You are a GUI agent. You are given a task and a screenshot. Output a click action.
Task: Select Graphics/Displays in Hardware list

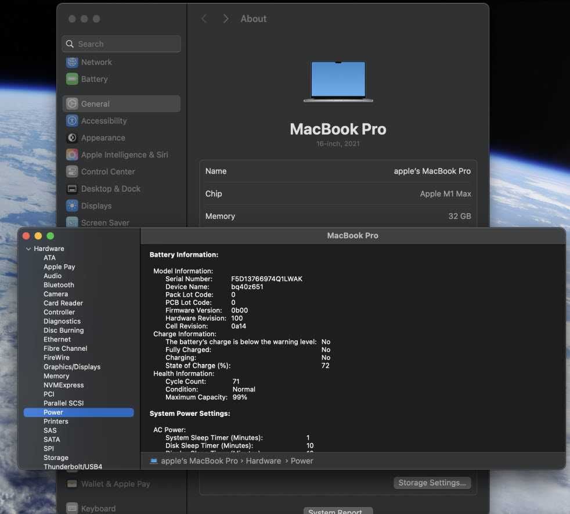pos(72,366)
